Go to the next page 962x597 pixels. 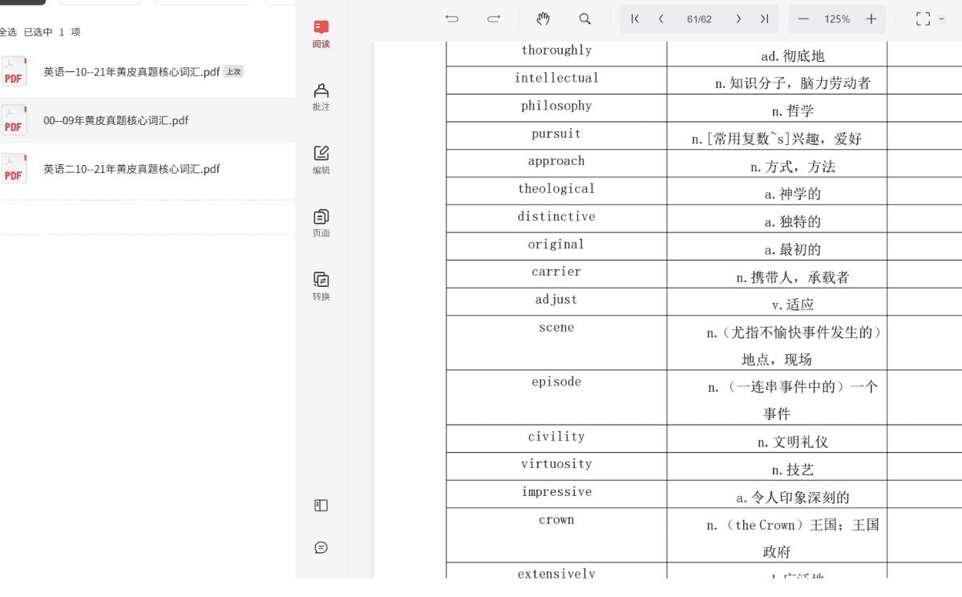click(738, 19)
